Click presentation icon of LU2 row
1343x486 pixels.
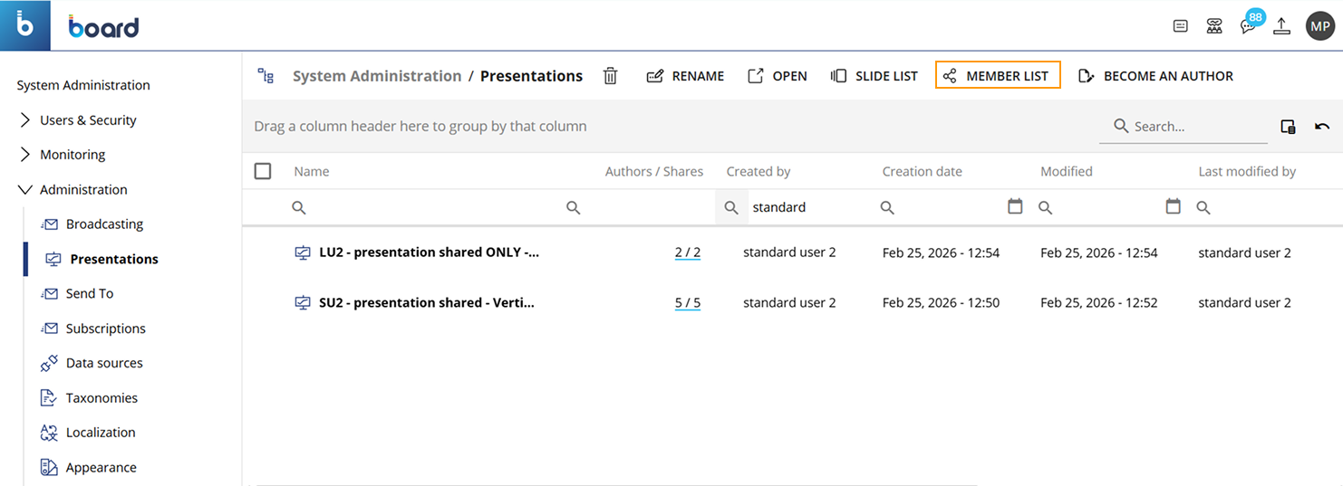(304, 253)
